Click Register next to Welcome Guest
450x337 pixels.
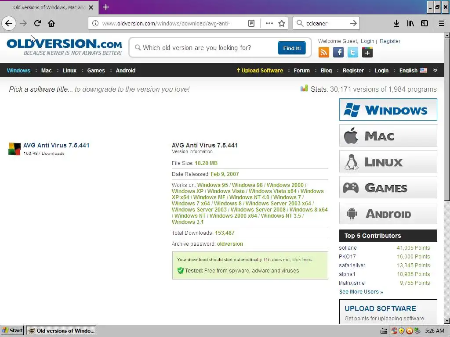click(x=390, y=41)
